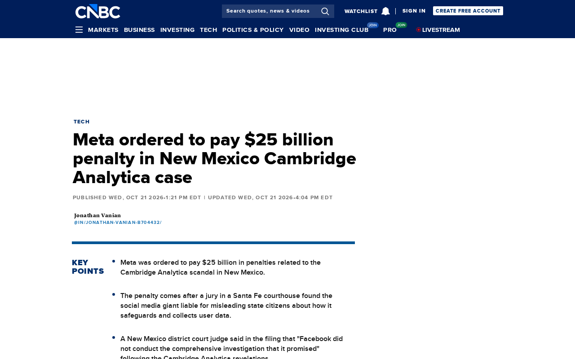Viewport: 575px width, 359px height.
Task: Open the Markets menu
Action: tap(103, 30)
